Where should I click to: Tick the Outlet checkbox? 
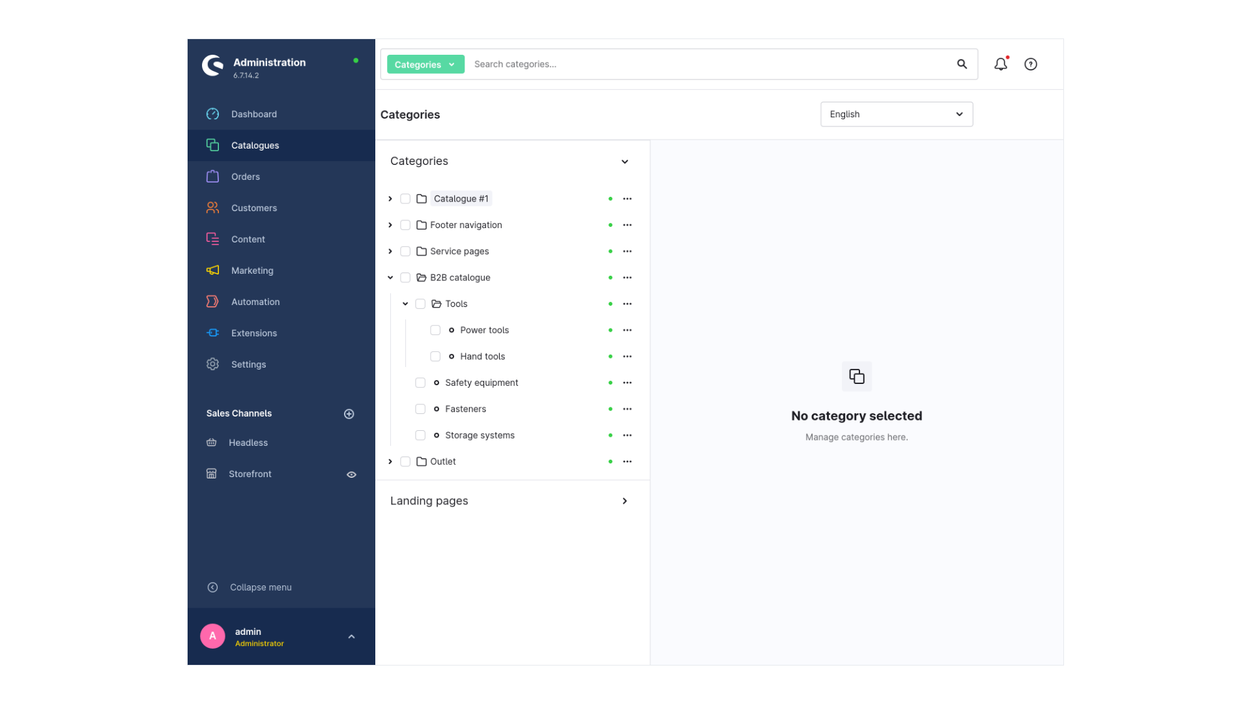(x=405, y=462)
